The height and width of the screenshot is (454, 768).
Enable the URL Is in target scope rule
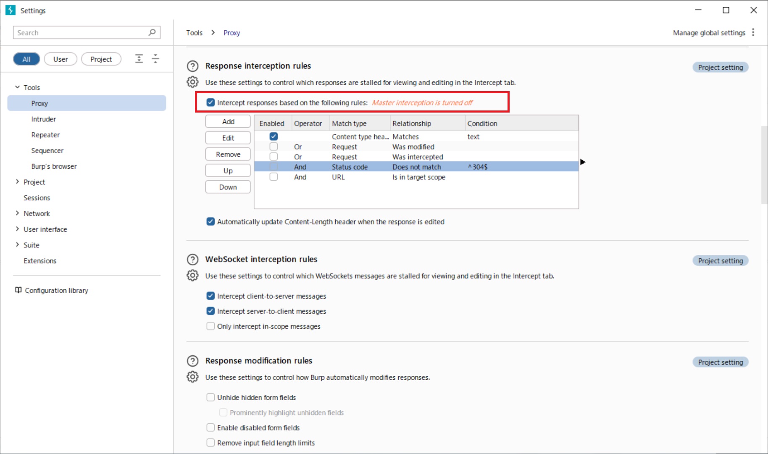point(274,177)
